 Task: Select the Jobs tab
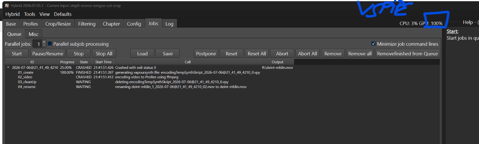pos(153,23)
